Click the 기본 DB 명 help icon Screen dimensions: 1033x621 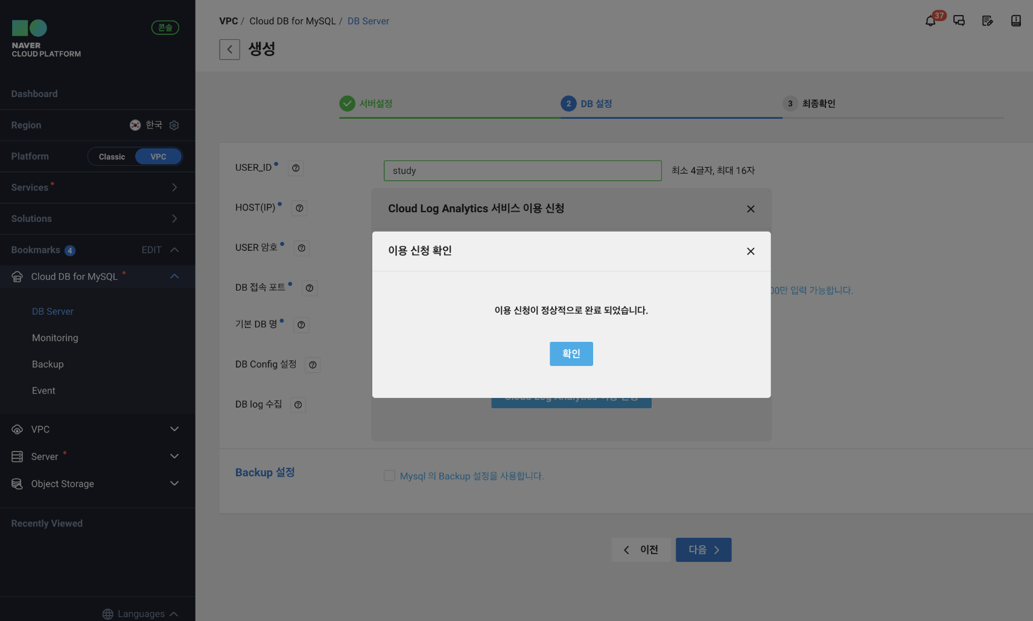[301, 325]
